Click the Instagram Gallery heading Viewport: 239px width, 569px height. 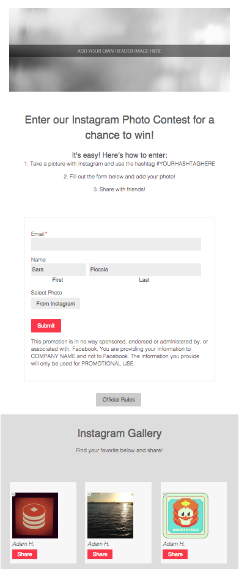point(119,433)
